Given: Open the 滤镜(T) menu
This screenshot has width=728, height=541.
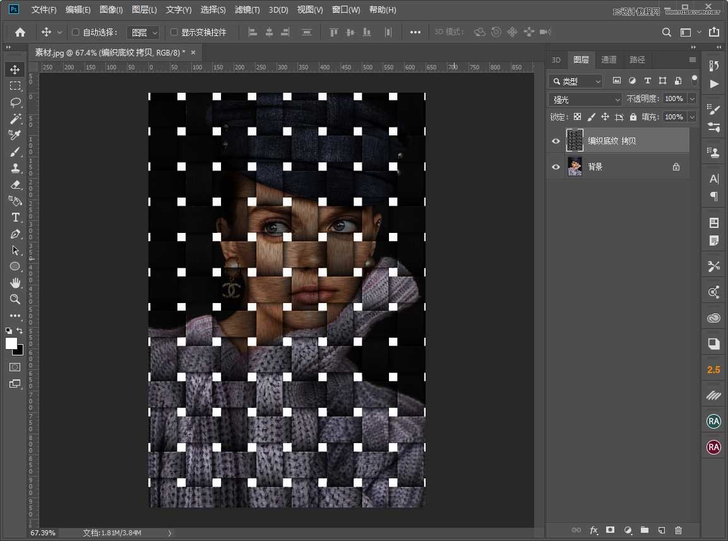Looking at the screenshot, I should tap(246, 10).
